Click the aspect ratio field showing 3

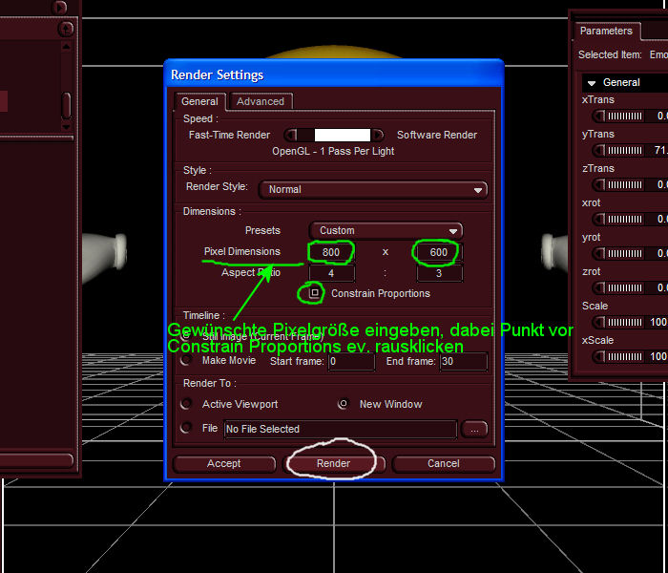(439, 273)
